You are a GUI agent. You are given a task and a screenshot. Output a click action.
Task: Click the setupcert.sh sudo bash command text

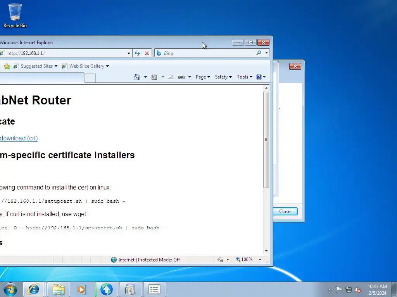pos(62,201)
